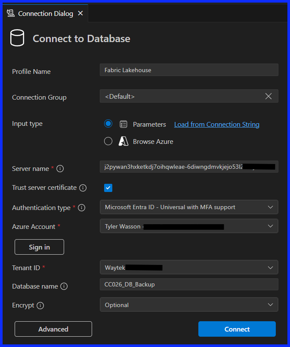Click the Azure logo icon
Image resolution: width=290 pixels, height=347 pixels.
coord(123,141)
